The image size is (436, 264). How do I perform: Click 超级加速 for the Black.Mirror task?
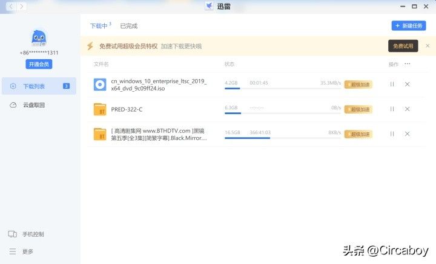[358, 134]
